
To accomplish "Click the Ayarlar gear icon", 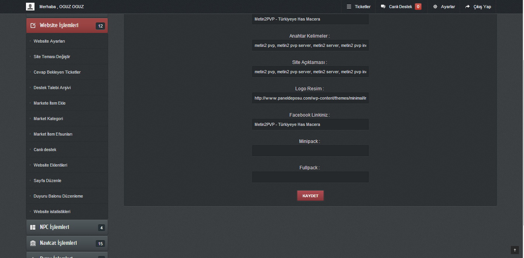I will coord(435,7).
